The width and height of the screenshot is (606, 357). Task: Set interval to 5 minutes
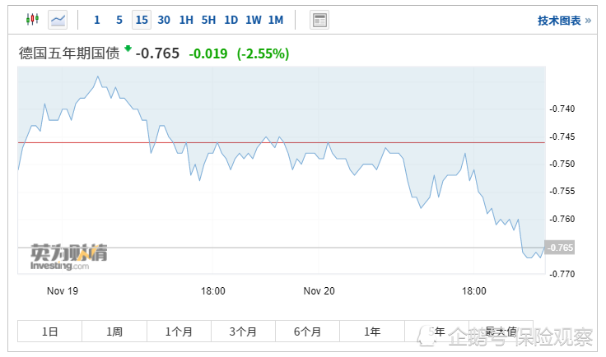coord(119,20)
